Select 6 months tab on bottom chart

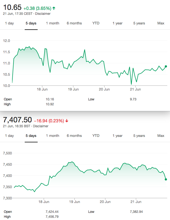(74, 136)
